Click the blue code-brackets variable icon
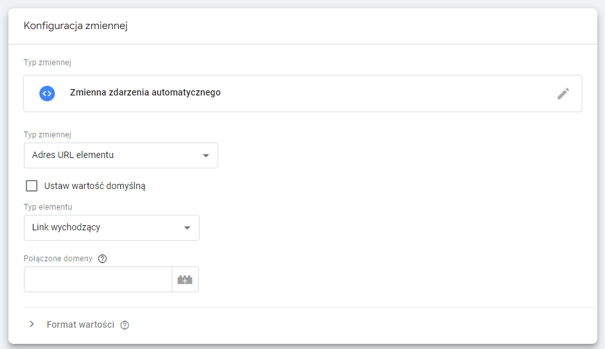Viewport: 605px width, 349px height. pos(47,94)
